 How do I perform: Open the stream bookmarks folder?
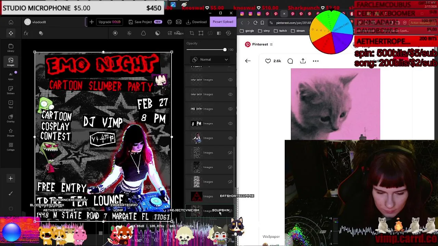[x=298, y=31]
